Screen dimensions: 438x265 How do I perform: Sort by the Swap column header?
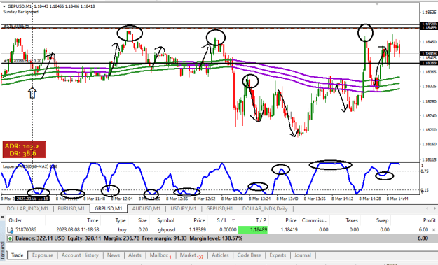(382, 220)
